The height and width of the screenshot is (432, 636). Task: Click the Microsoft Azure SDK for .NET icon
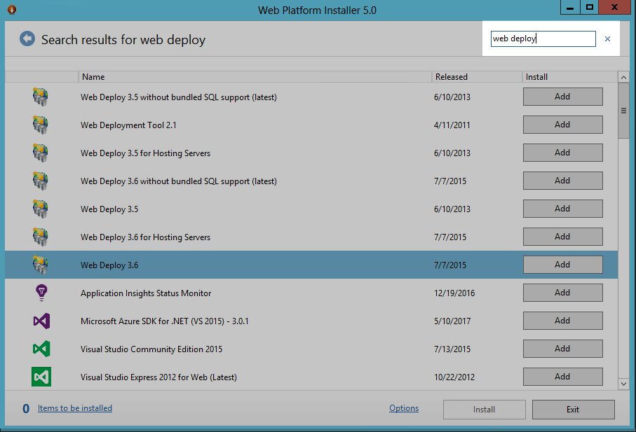[x=41, y=321]
